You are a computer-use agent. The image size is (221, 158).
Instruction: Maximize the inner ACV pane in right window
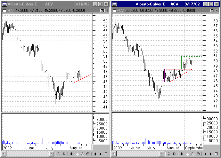tap(212, 10)
